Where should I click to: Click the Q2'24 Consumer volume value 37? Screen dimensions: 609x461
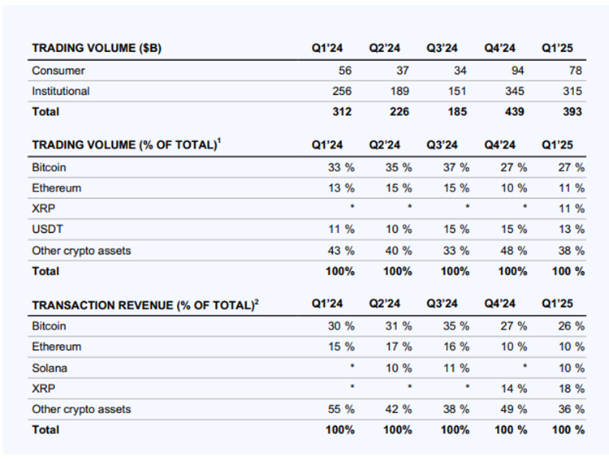[x=402, y=71]
